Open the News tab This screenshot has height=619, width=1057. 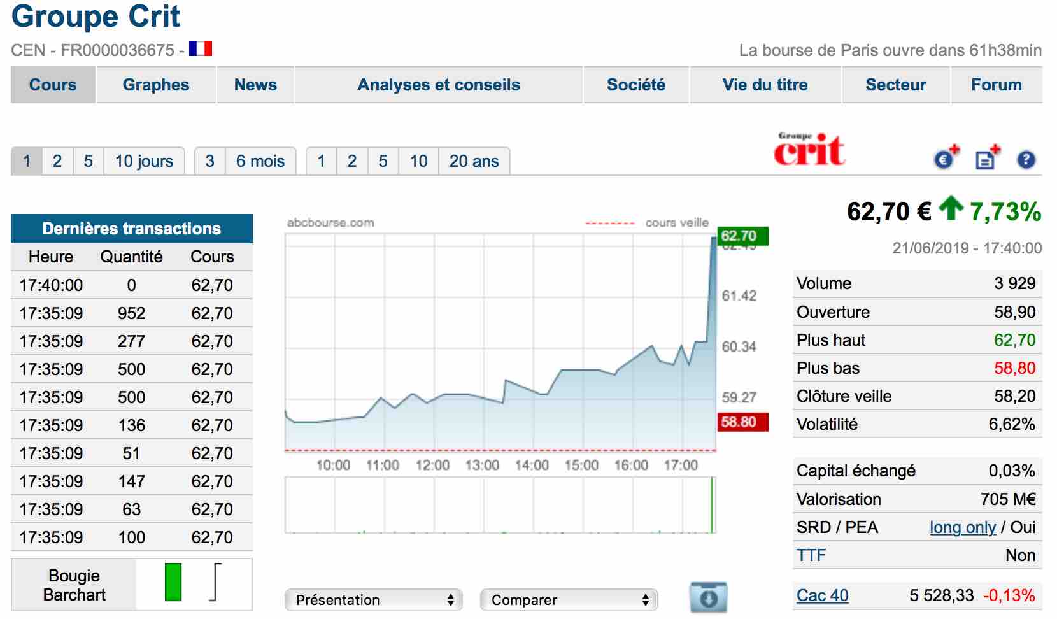255,85
